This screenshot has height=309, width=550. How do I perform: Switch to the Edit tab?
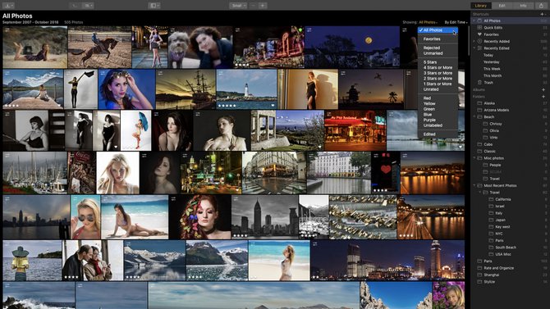coord(502,6)
